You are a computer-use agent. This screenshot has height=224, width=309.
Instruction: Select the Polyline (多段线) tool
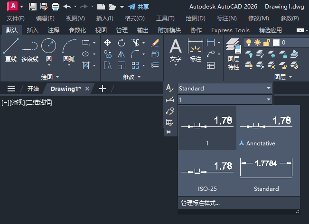click(x=30, y=50)
